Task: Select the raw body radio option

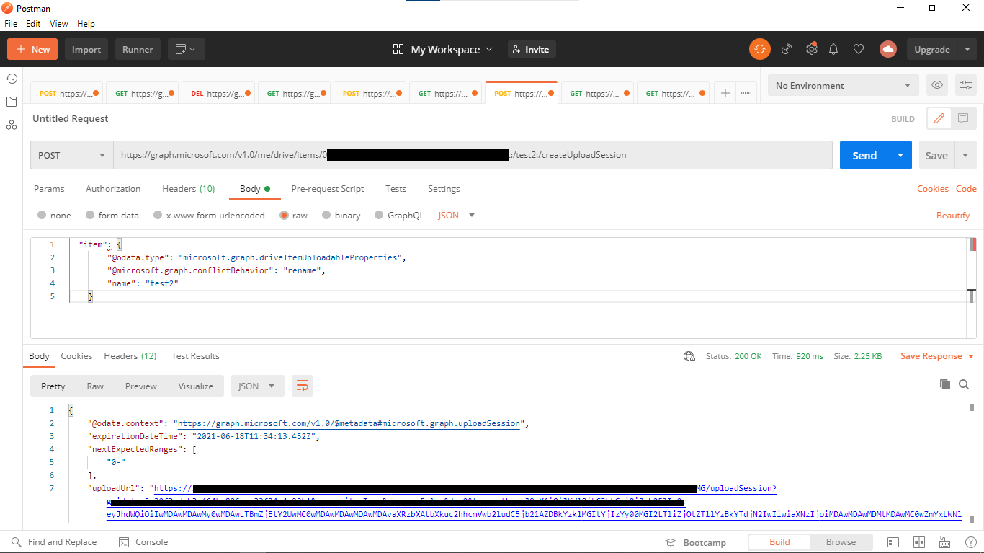Action: (x=284, y=215)
